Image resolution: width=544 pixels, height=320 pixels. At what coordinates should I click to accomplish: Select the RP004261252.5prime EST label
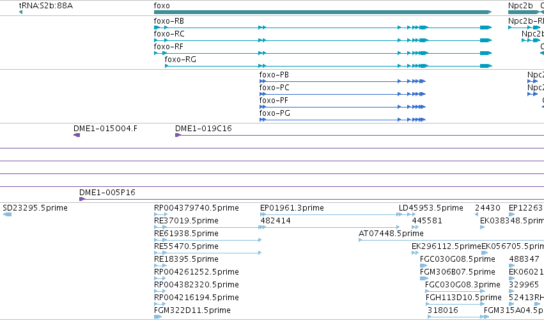pos(196,272)
